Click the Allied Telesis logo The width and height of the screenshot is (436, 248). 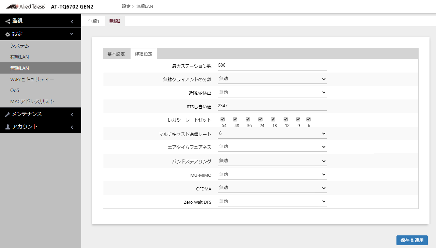(25, 6)
